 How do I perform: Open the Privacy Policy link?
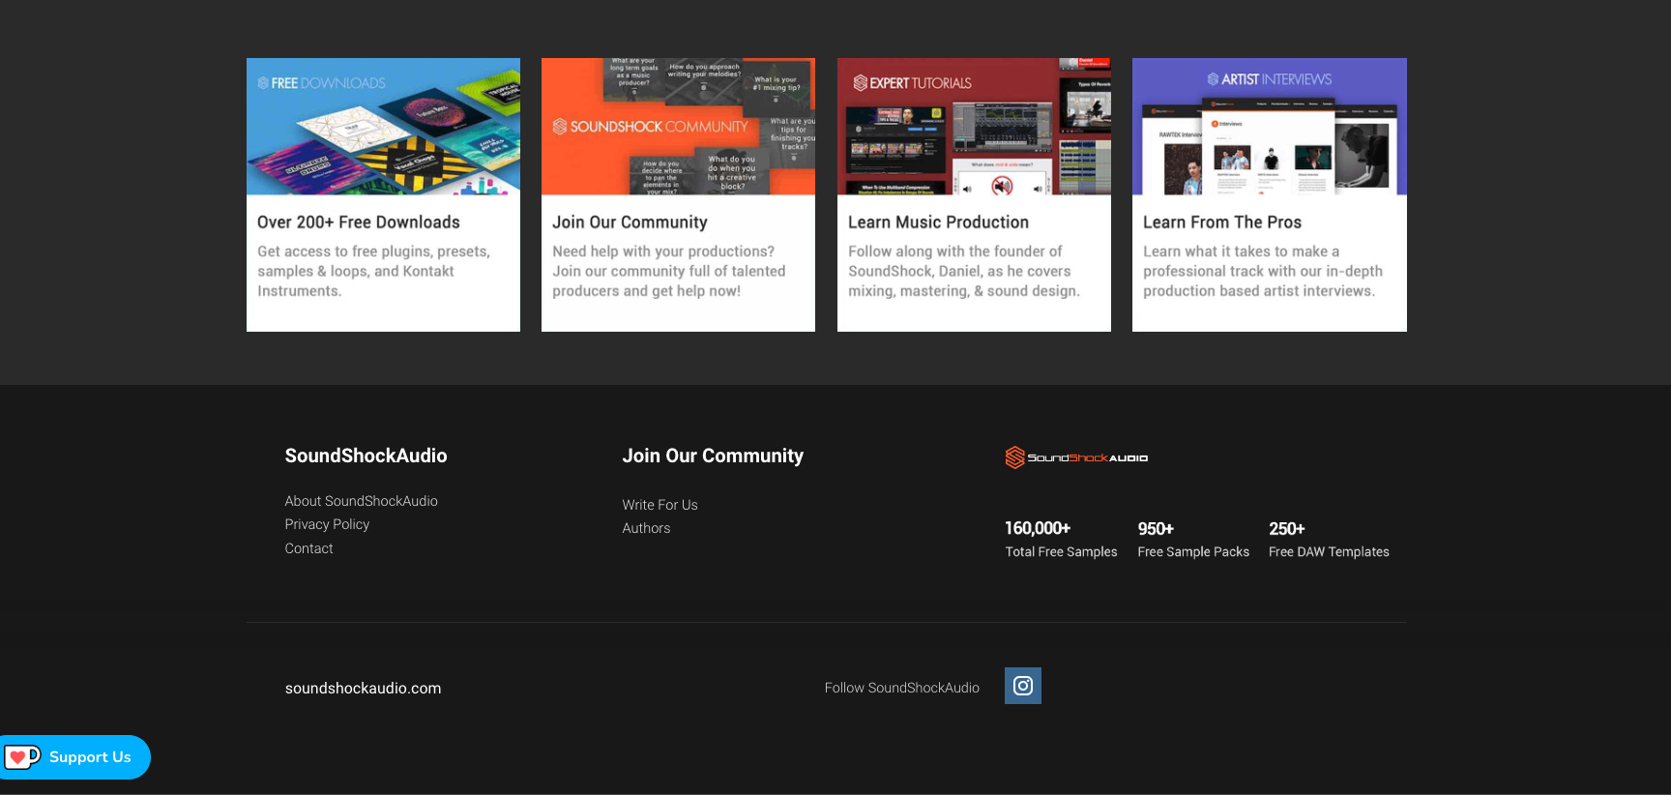[327, 524]
